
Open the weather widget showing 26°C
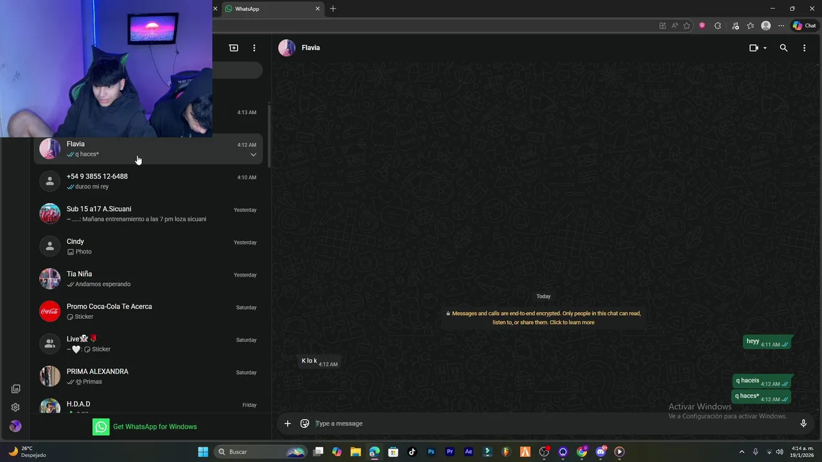27,452
